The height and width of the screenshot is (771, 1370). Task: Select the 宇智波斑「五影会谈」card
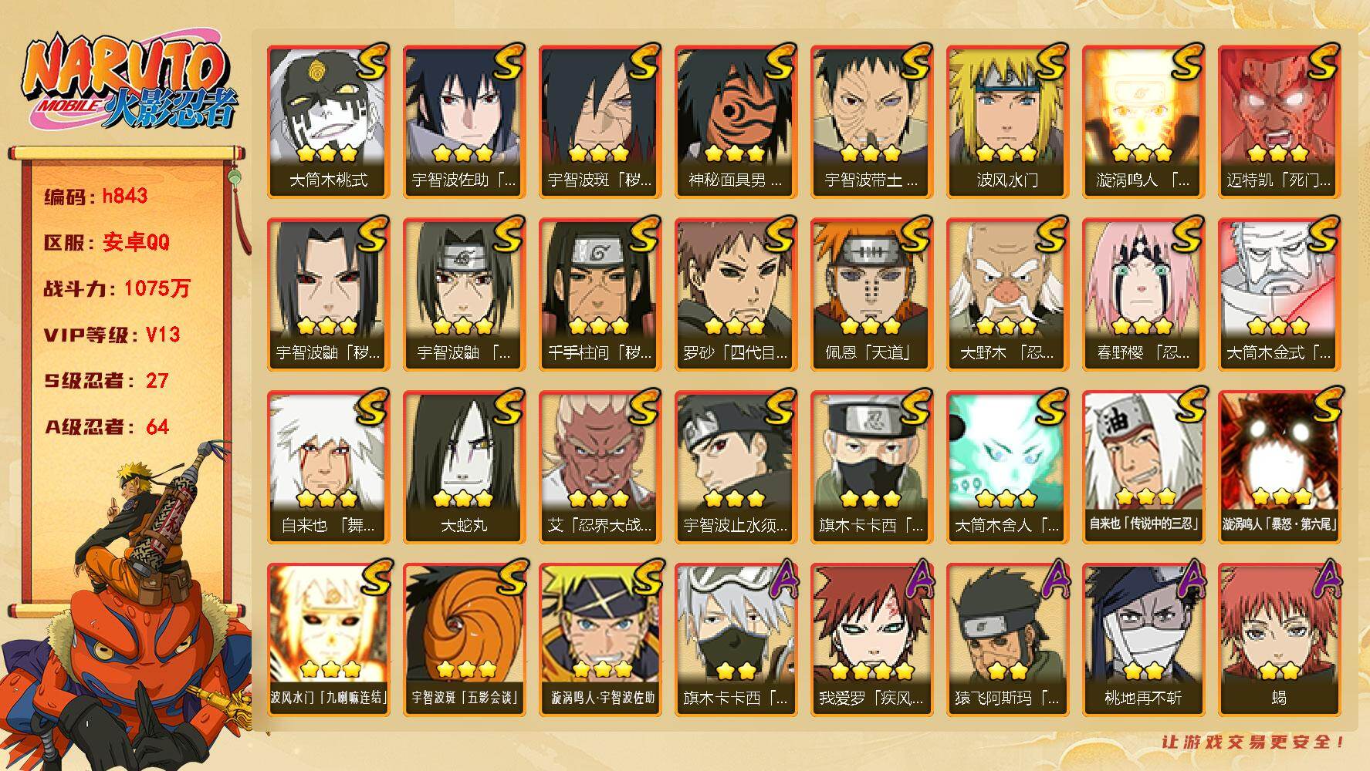(464, 640)
